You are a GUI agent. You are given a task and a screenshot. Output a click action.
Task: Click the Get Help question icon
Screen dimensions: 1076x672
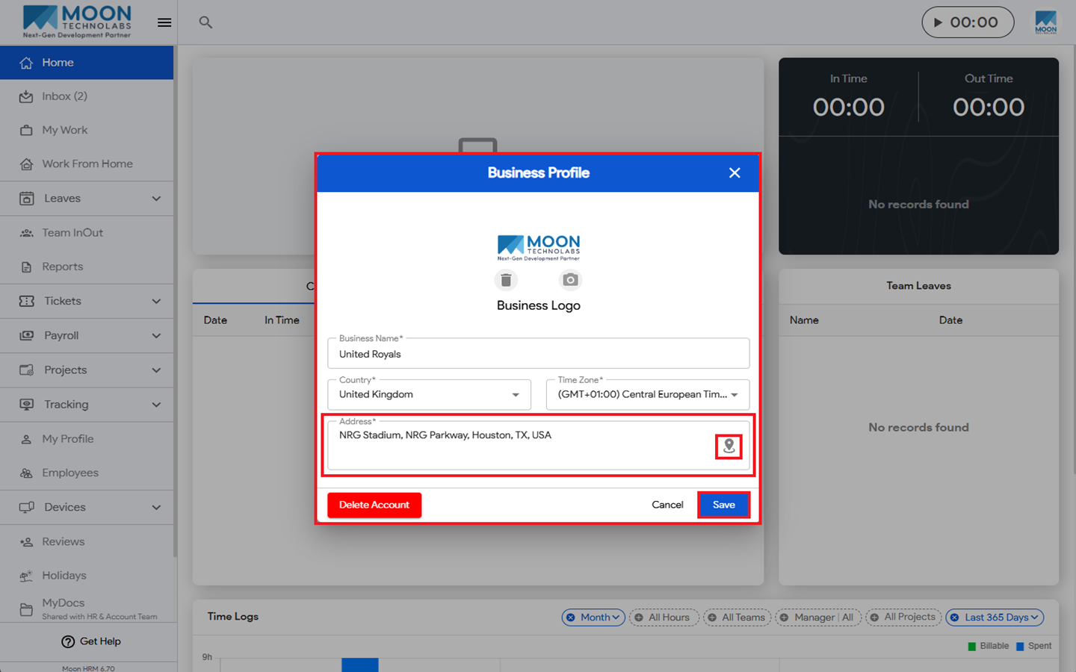pyautogui.click(x=68, y=641)
